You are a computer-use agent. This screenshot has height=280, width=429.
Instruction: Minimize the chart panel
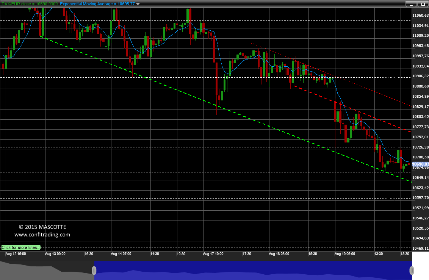(411, 4)
